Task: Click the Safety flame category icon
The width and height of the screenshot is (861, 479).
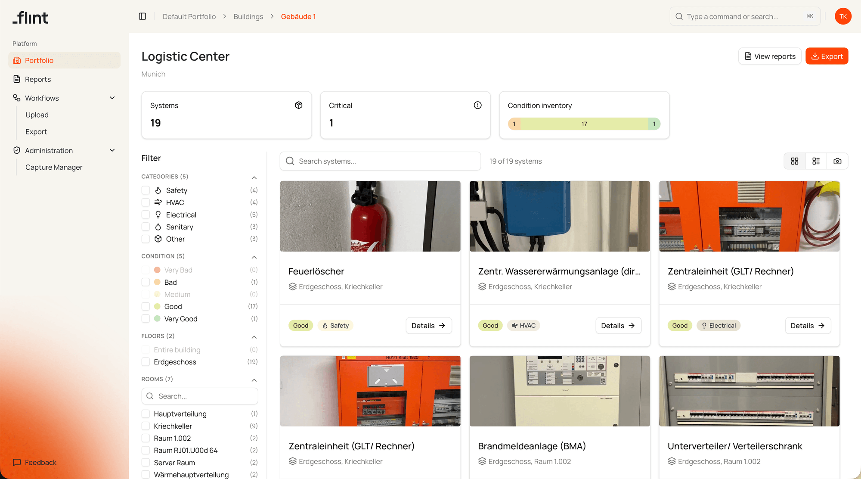Action: 158,190
